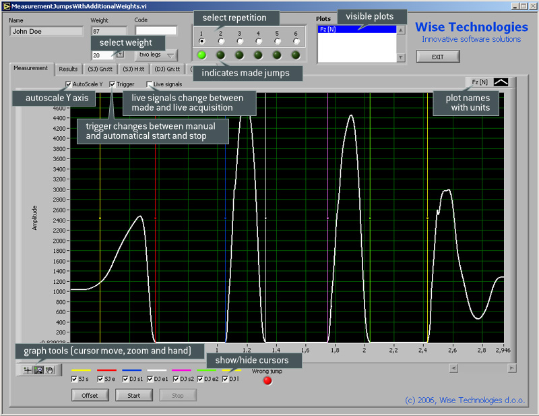This screenshot has width=539, height=416.
Task: Select repetition 3 radio button
Action: (240, 41)
